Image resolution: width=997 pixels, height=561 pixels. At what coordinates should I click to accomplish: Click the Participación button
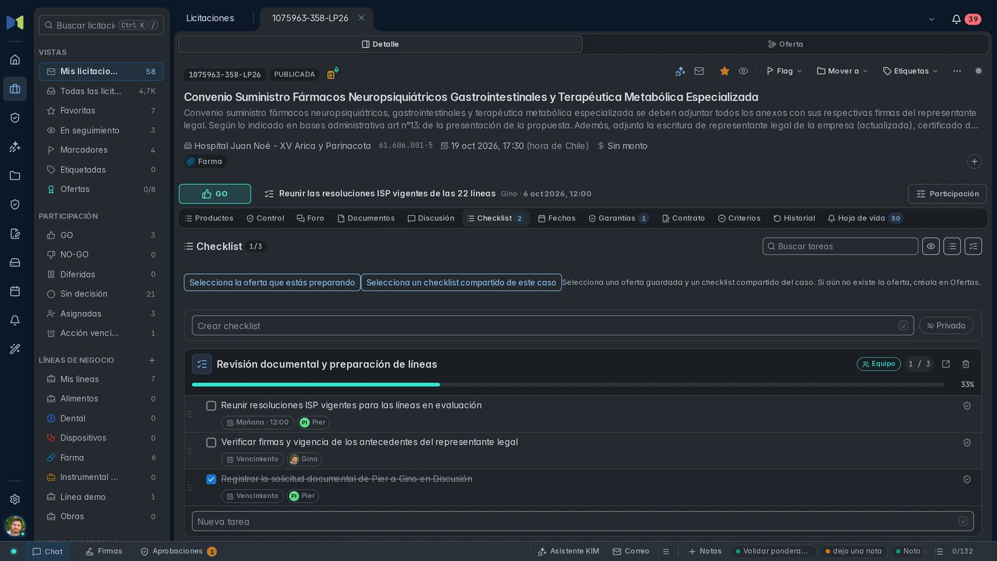pos(947,194)
